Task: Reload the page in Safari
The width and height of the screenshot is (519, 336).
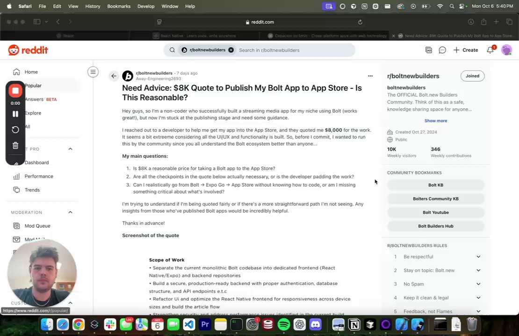Action: (x=360, y=22)
